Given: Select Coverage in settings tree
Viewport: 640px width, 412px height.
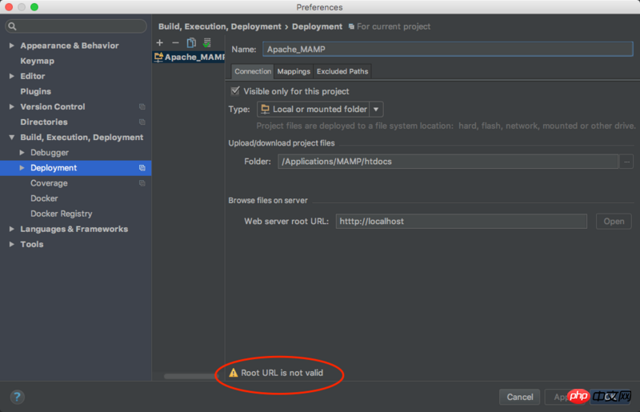Looking at the screenshot, I should coord(49,183).
